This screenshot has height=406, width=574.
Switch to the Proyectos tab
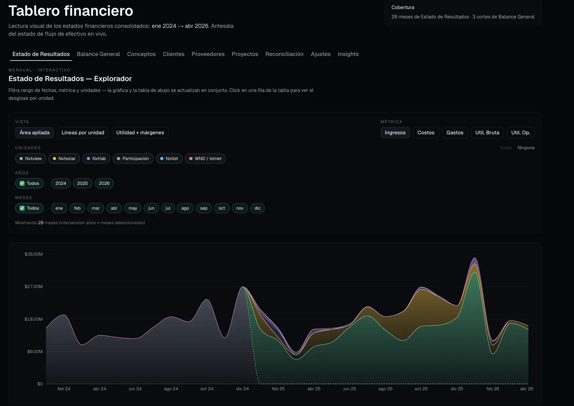[245, 54]
